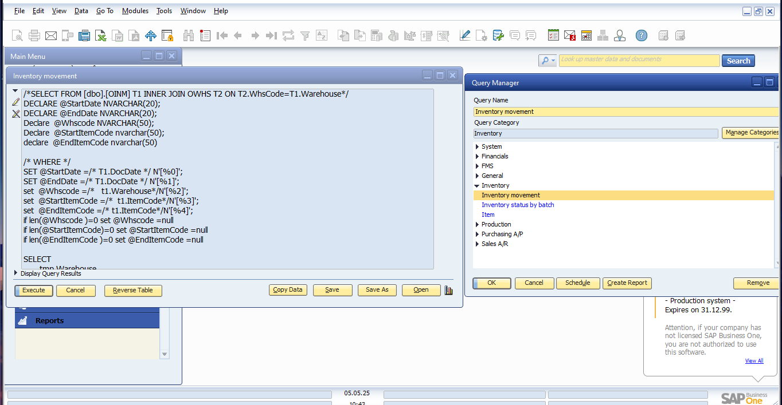Click the chart icon next to Open button
782x405 pixels.
[x=448, y=290]
